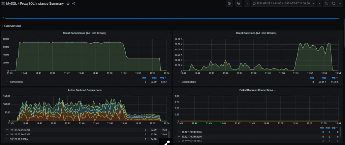Shift time range backward

click(247, 3)
